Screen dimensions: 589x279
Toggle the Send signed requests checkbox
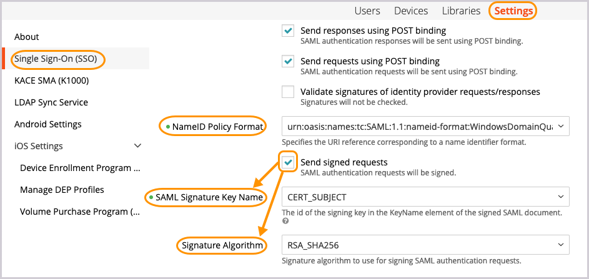pos(288,162)
